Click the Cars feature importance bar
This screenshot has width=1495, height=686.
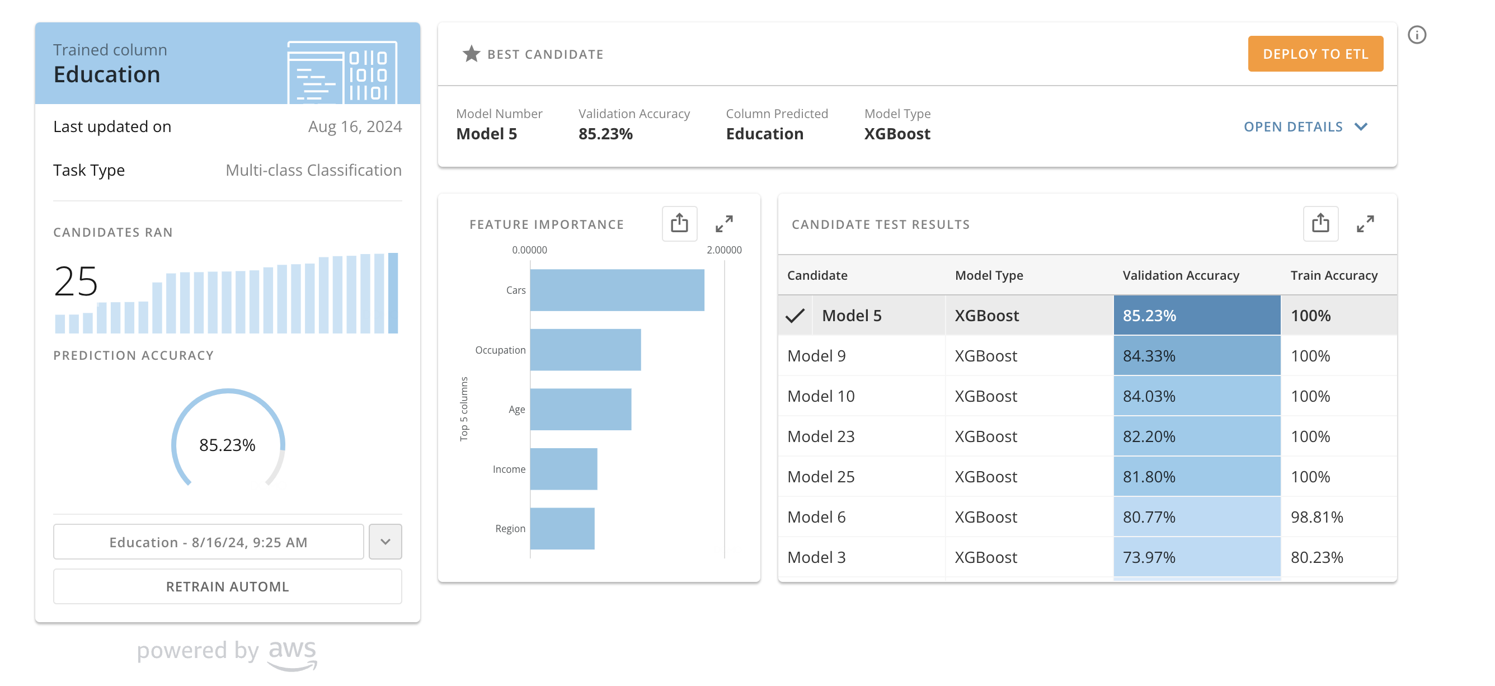617,290
